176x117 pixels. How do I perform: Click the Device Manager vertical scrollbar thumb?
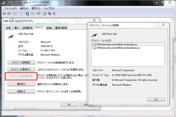pos(172,68)
